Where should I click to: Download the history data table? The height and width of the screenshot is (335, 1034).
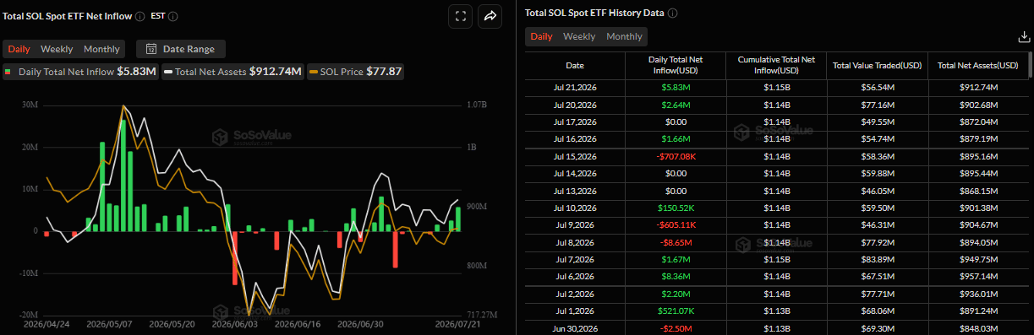(x=1024, y=36)
